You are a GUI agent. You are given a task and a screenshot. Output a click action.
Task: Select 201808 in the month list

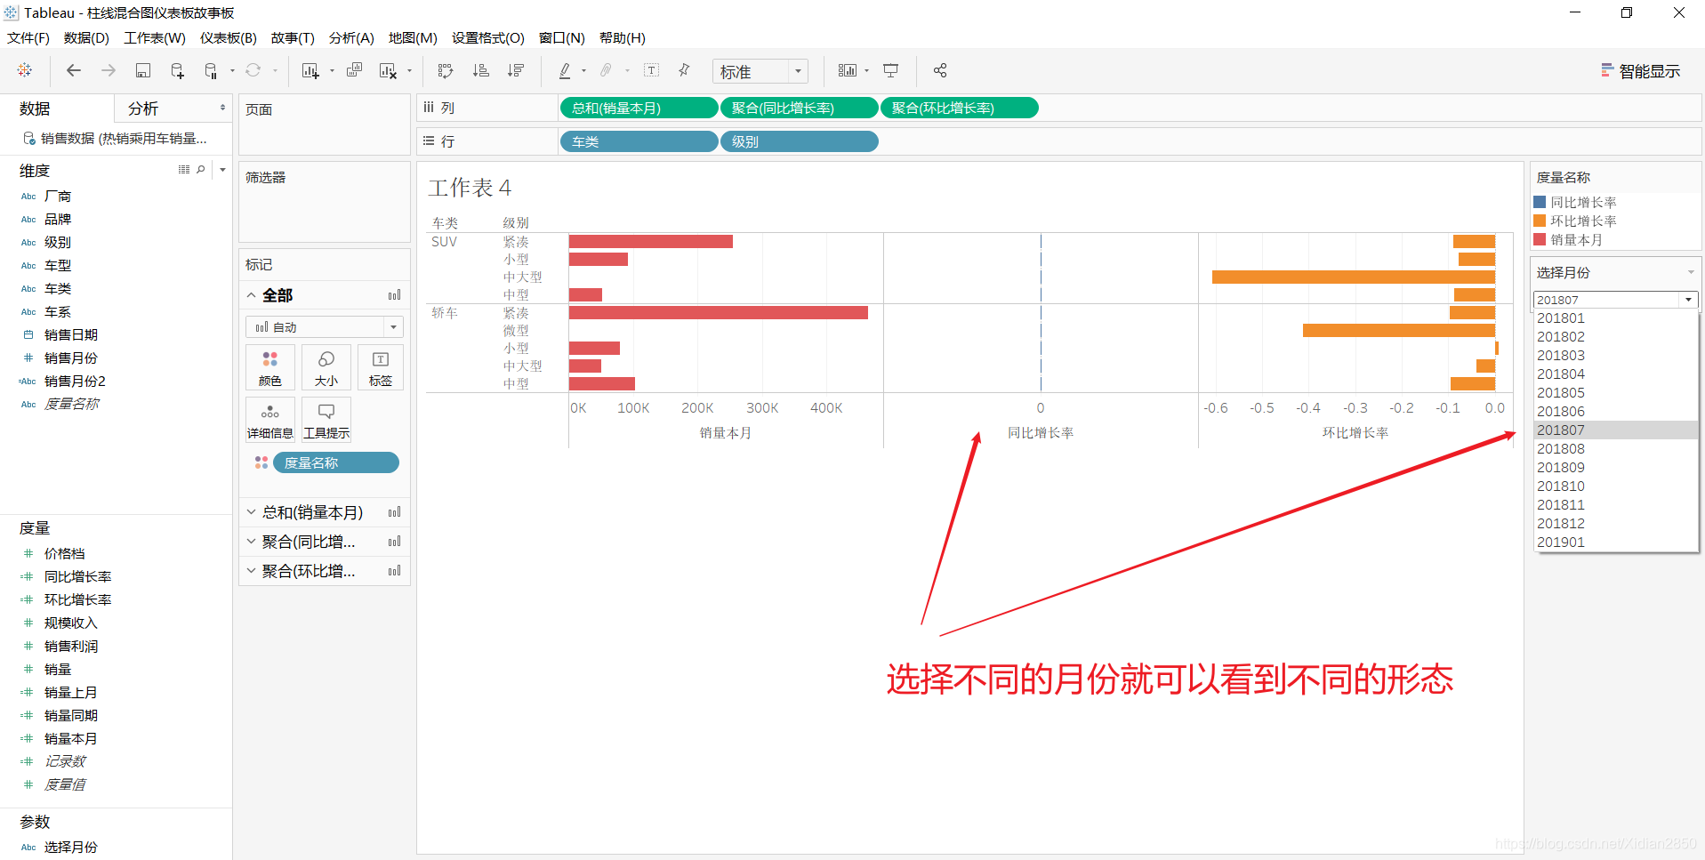click(1615, 448)
